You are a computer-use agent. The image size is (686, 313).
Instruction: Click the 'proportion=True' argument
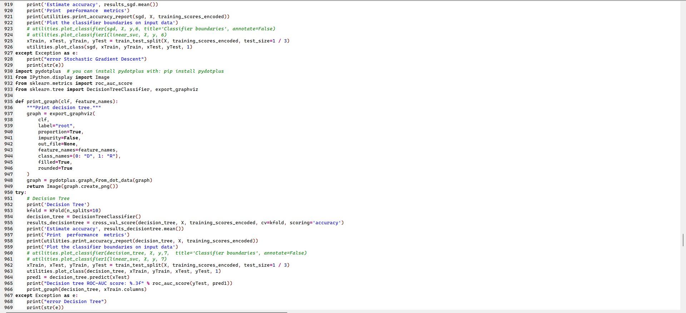(x=61, y=132)
